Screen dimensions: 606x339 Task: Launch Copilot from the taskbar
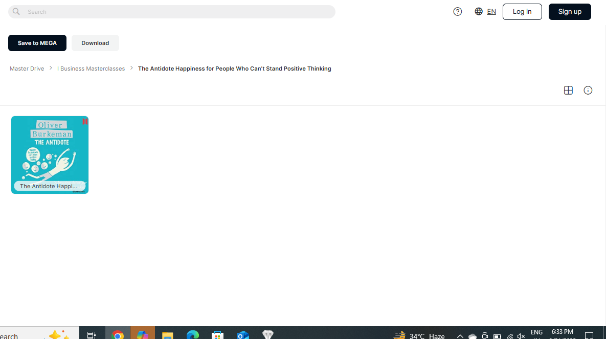(x=143, y=335)
